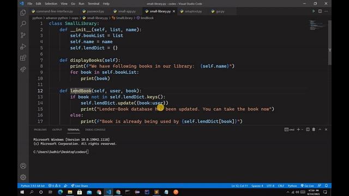This screenshot has height=196, width=349.
Task: Start Go Live server from status bar
Action: 307,186
